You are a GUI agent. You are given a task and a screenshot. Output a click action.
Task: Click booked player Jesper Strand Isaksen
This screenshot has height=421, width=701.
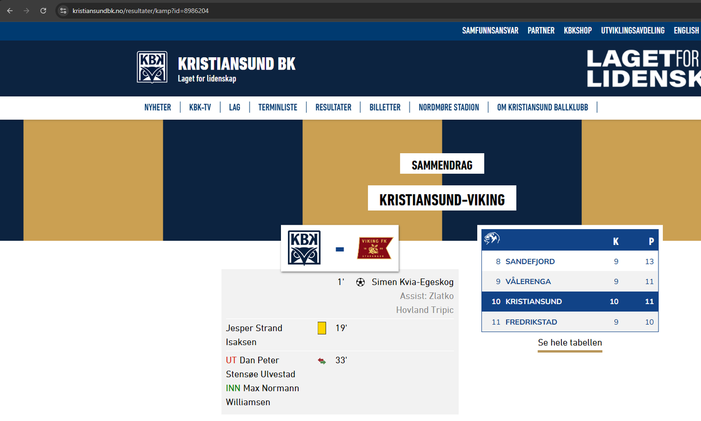[254, 335]
